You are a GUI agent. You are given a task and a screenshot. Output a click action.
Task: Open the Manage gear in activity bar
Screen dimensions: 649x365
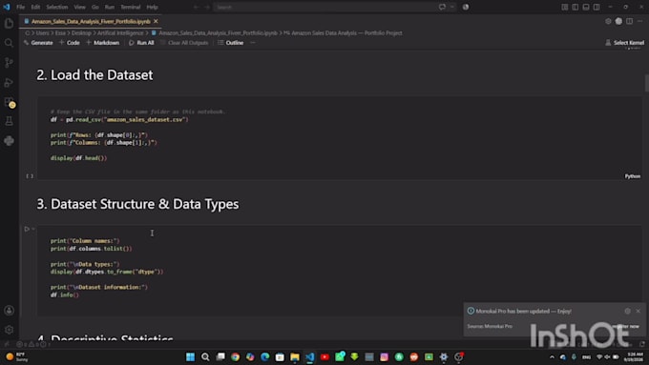9,330
